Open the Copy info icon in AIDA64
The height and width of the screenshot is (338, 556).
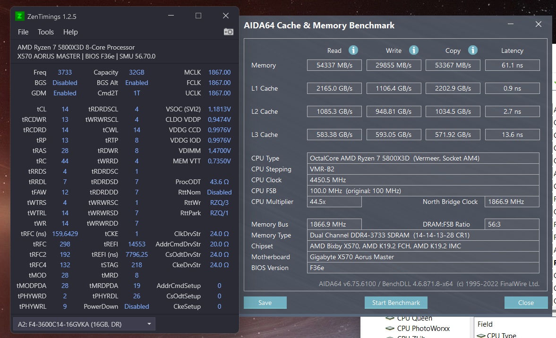pyautogui.click(x=473, y=51)
